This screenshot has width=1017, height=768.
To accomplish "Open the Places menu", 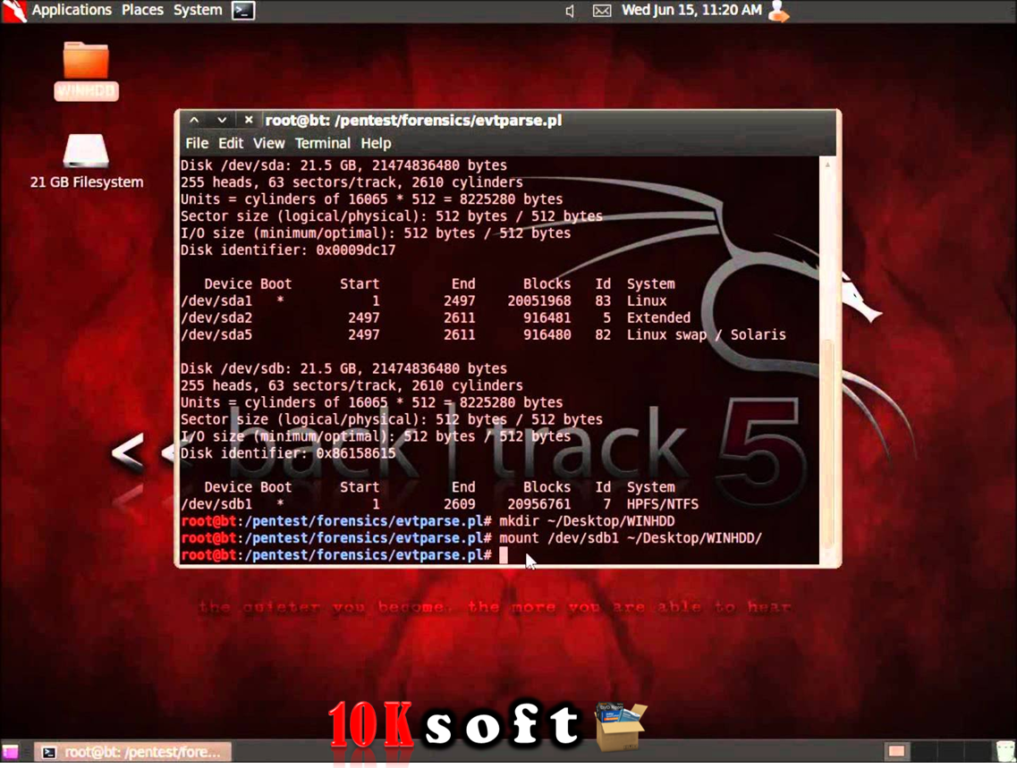I will pyautogui.click(x=142, y=11).
